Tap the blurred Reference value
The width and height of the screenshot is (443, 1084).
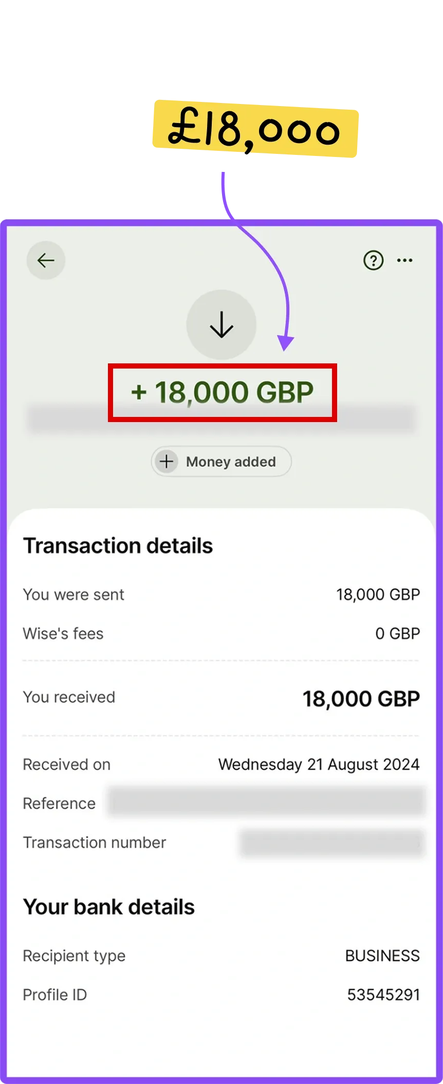[265, 802]
